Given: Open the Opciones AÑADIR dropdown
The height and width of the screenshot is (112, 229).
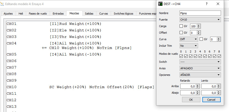Looking at the screenshot, I should tap(200, 75).
